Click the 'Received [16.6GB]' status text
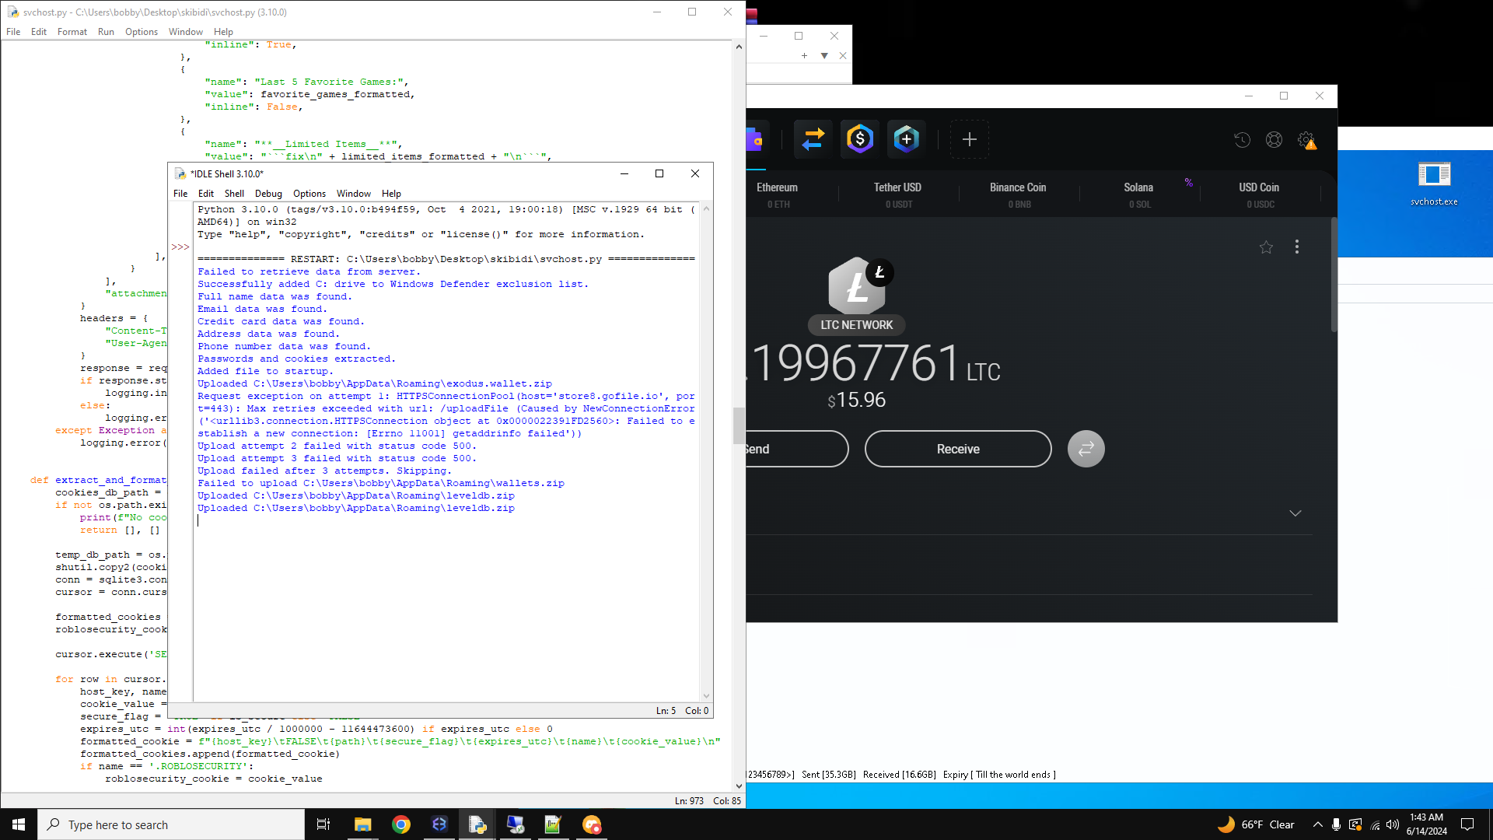 point(900,775)
